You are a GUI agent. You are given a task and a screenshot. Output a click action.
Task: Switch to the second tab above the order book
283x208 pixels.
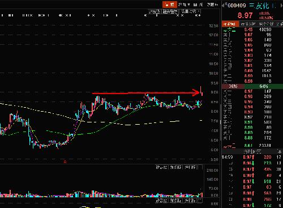coord(248,24)
